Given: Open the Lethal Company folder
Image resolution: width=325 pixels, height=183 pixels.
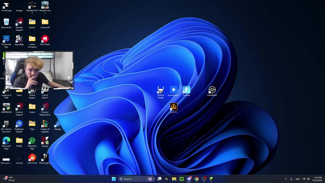Looking at the screenshot, I should click(32, 42).
